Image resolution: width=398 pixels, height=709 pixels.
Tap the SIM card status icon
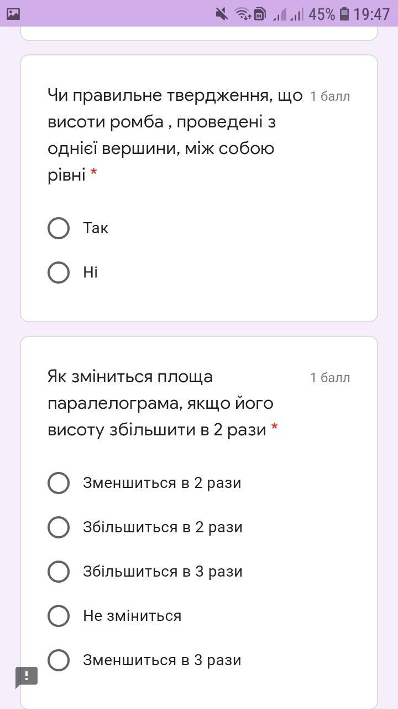click(260, 14)
